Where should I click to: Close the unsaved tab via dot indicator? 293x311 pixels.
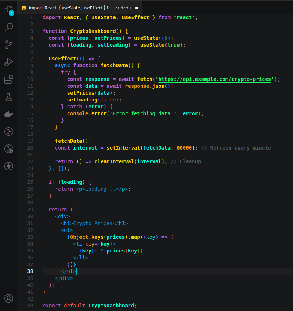click(137, 8)
